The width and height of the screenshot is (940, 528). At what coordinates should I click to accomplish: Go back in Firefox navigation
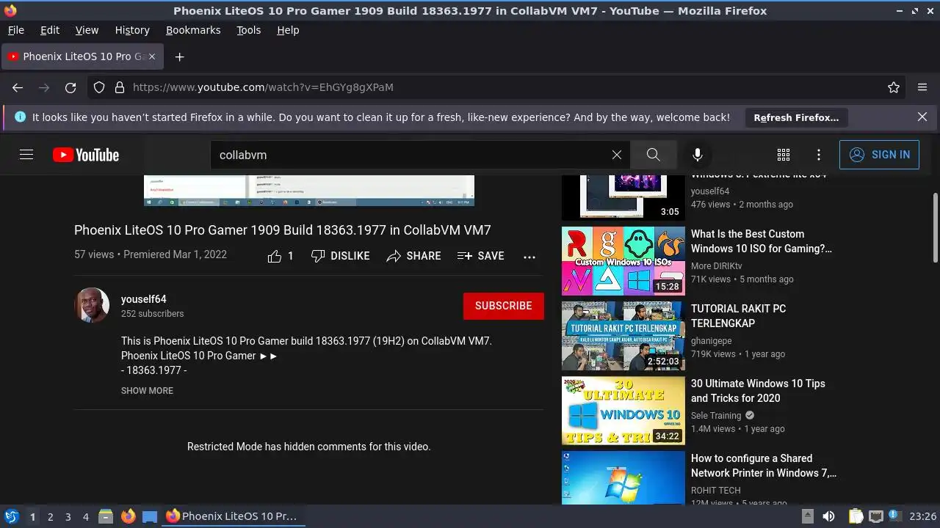point(18,87)
